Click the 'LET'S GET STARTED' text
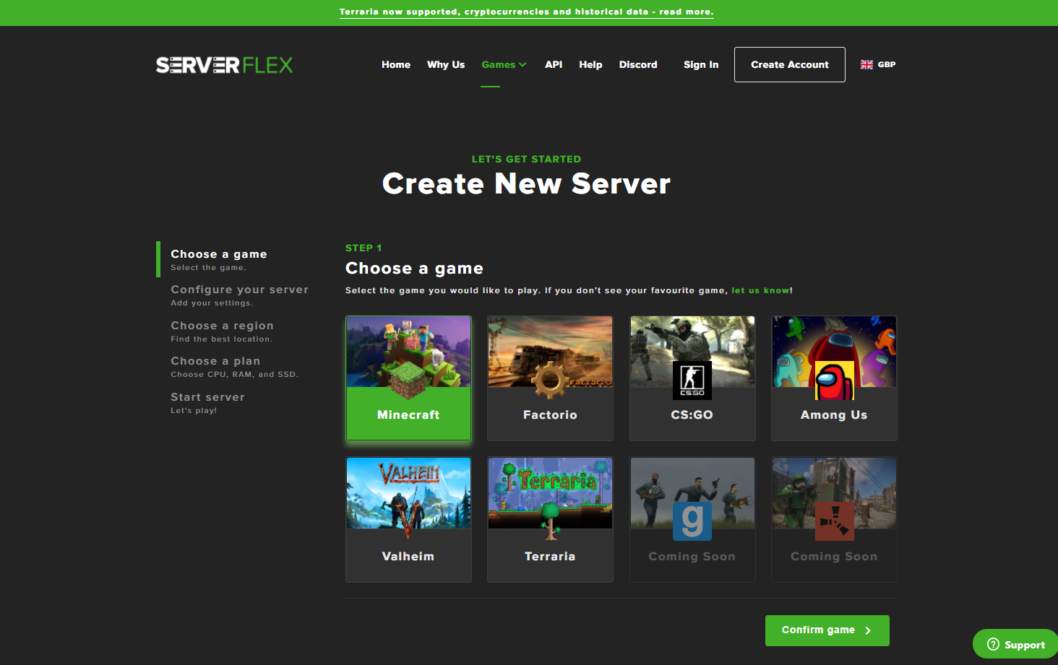The image size is (1058, 665). coord(526,159)
